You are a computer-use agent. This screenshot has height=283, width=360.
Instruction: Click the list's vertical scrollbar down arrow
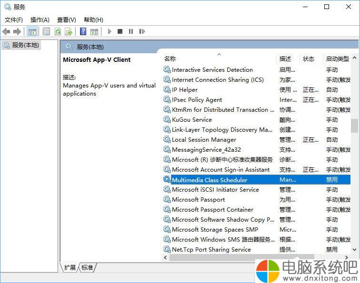point(354,249)
